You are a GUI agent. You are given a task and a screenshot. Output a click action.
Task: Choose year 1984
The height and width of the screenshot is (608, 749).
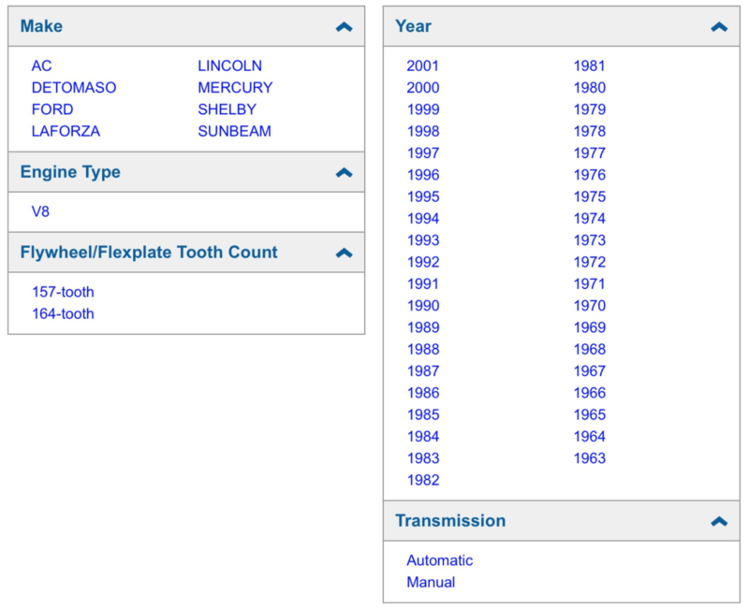423,436
